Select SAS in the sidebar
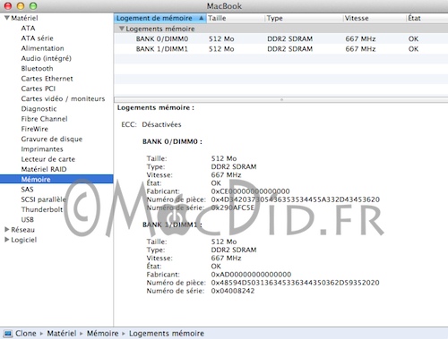 [27, 190]
